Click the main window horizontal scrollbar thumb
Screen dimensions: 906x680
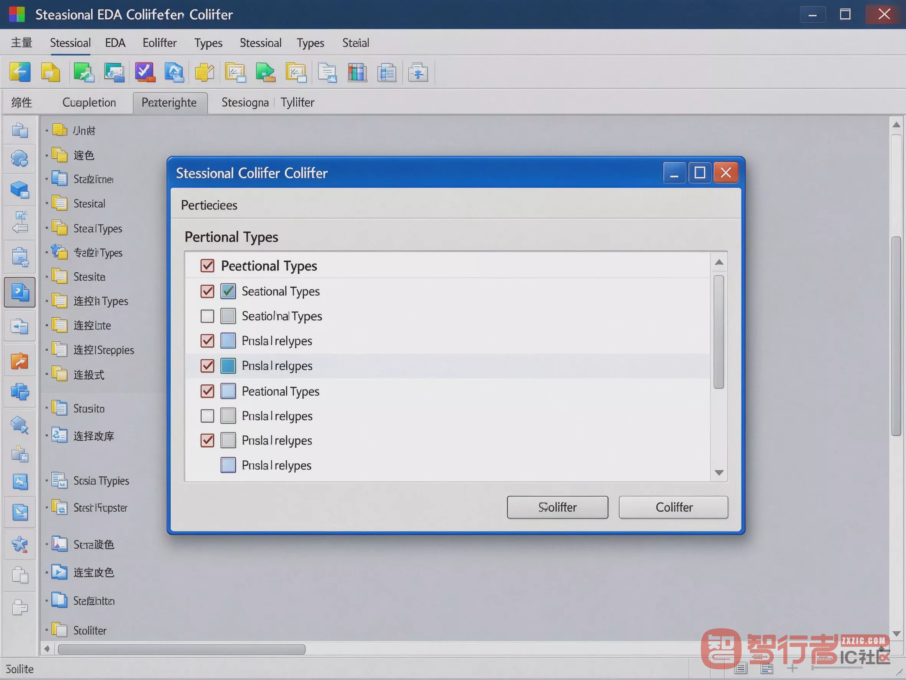(181, 649)
